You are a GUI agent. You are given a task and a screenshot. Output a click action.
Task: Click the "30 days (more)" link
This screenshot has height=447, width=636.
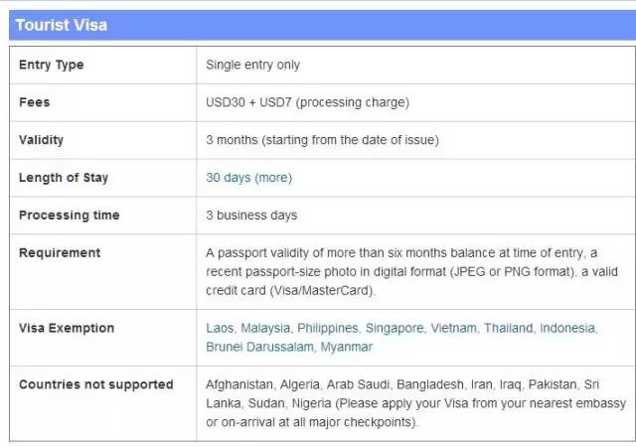(248, 178)
